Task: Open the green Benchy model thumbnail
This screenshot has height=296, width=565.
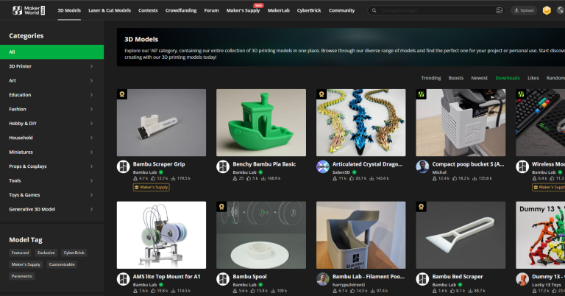Action: pos(261,122)
